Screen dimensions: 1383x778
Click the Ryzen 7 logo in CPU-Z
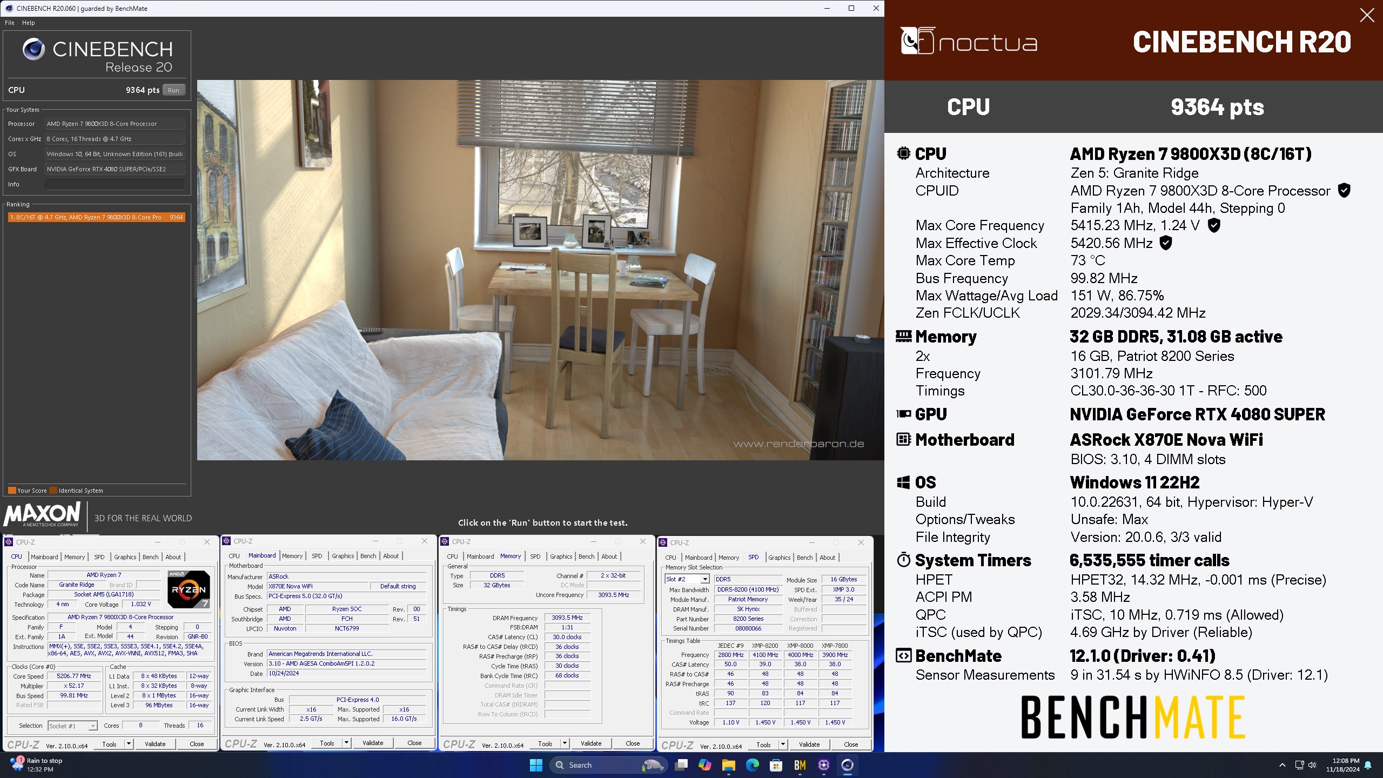pos(189,589)
